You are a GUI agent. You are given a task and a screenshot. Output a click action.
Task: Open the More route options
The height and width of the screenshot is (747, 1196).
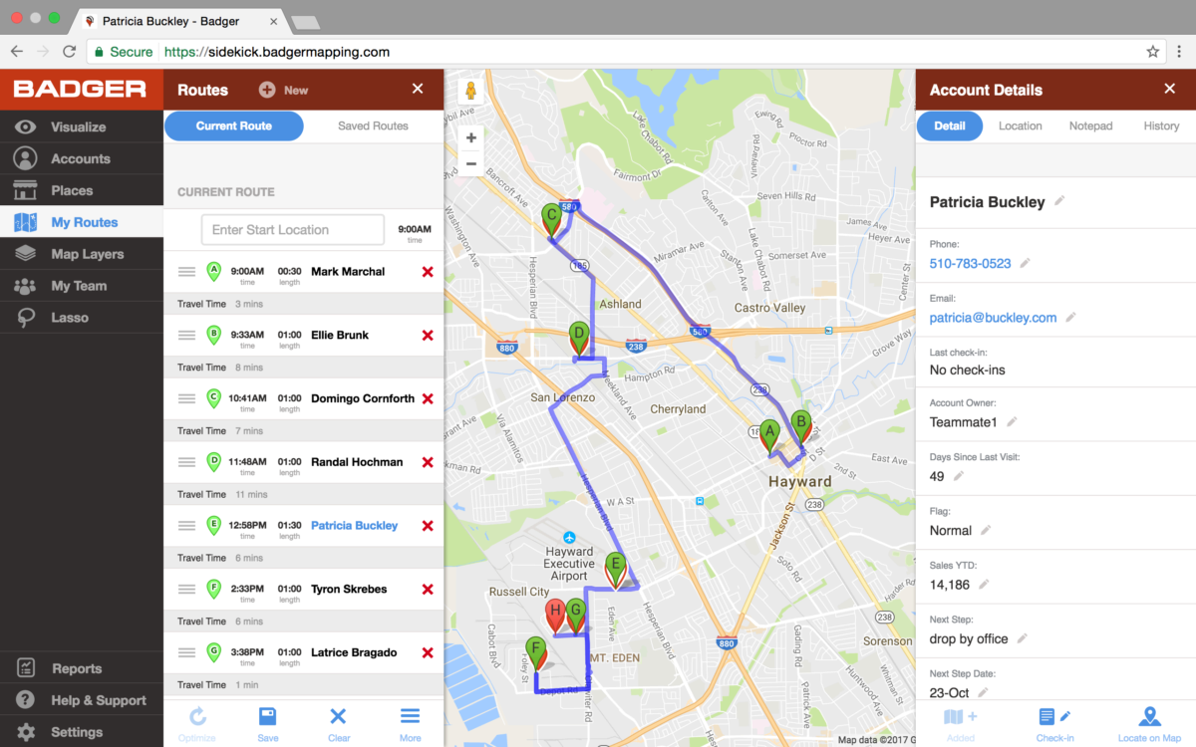coord(410,722)
